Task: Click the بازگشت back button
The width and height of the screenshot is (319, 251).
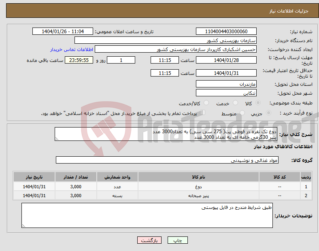Action: pos(149,240)
